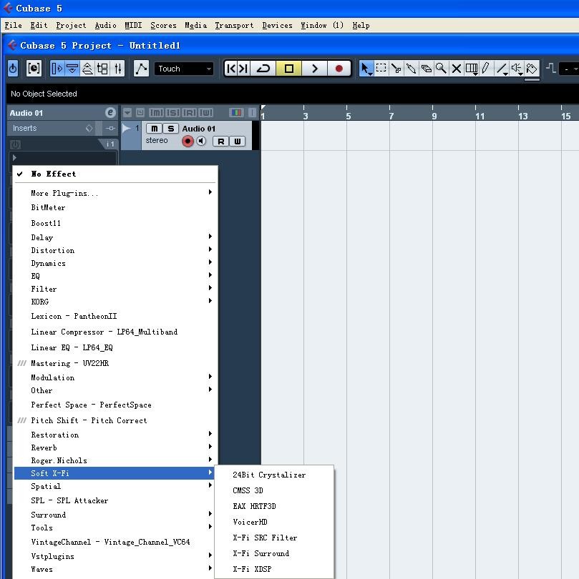Viewport: 579px width, 579px height.
Task: Expand the Waves submenu
Action: pyautogui.click(x=115, y=569)
